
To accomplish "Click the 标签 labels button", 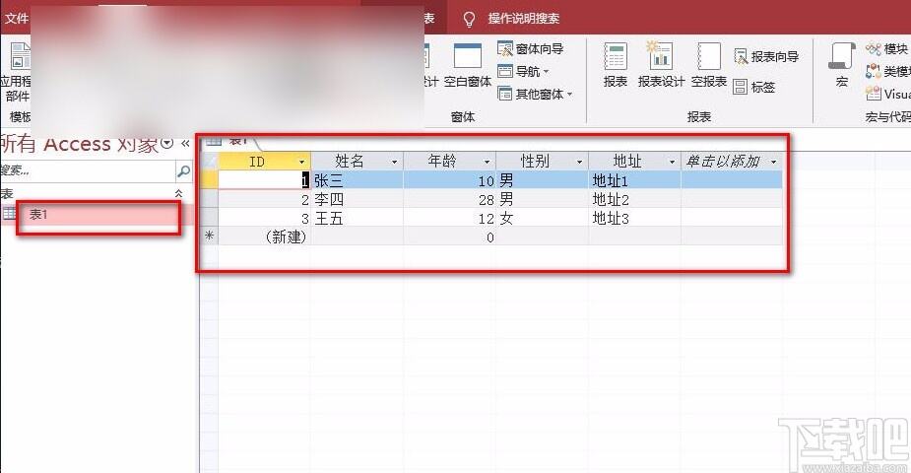I will [x=754, y=87].
